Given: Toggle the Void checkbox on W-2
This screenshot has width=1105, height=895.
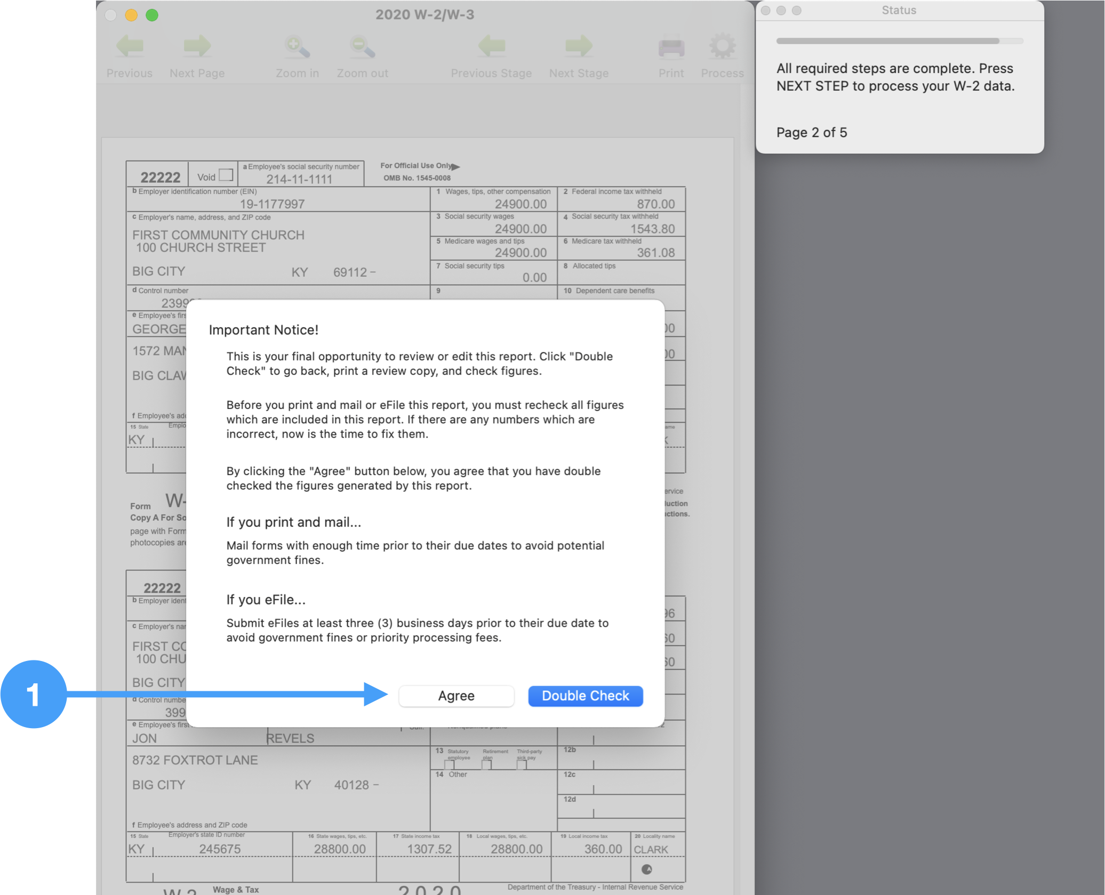Looking at the screenshot, I should [226, 175].
